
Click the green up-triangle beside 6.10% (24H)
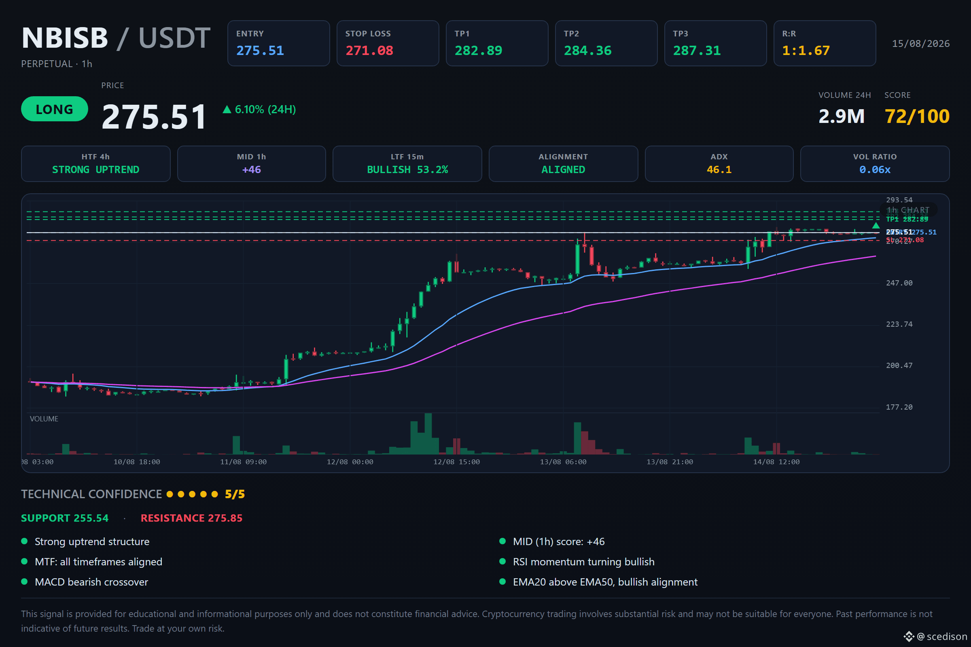pyautogui.click(x=227, y=109)
